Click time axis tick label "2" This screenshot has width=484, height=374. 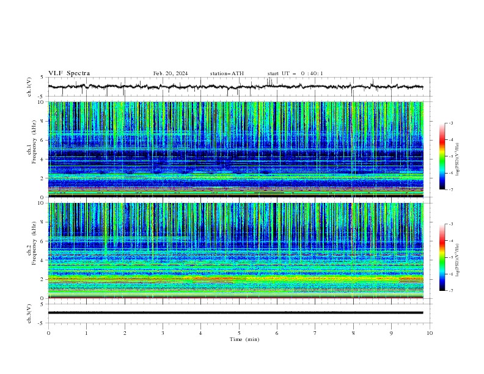point(125,333)
